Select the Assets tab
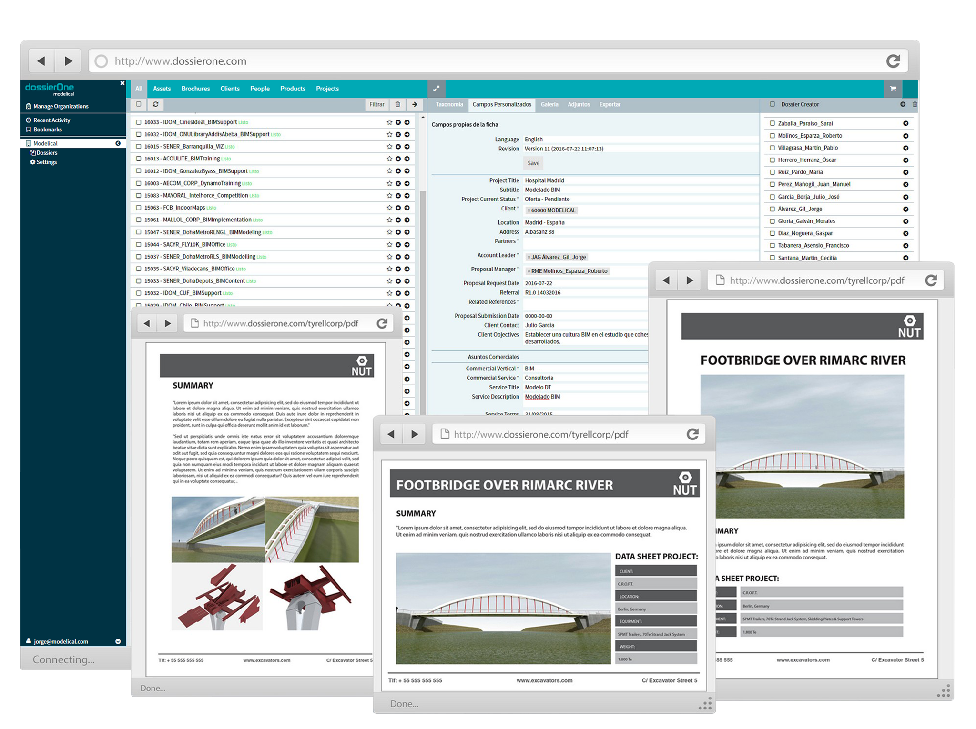 (x=162, y=89)
